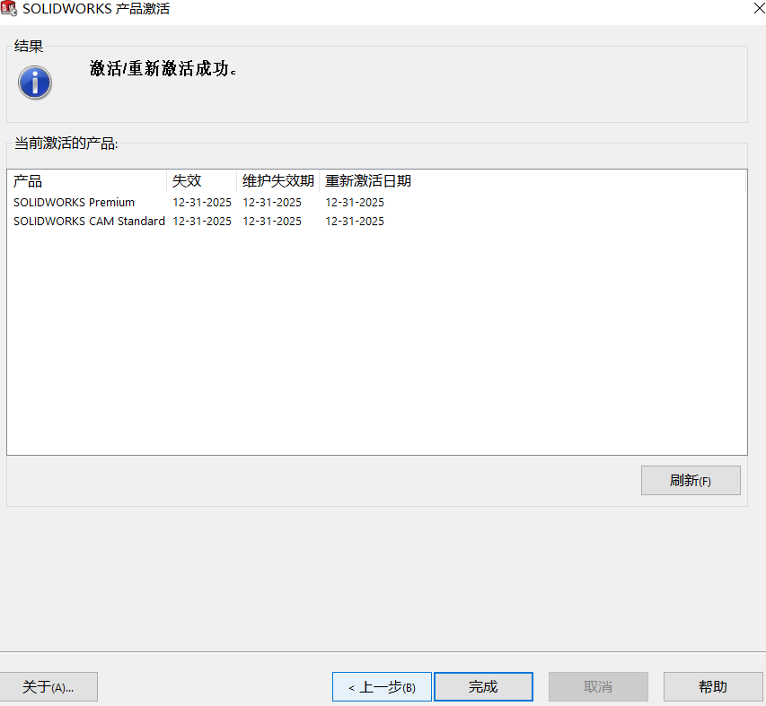The width and height of the screenshot is (766, 706).
Task: Select the SOLIDWORKS CAM Standard row
Action: tap(88, 221)
